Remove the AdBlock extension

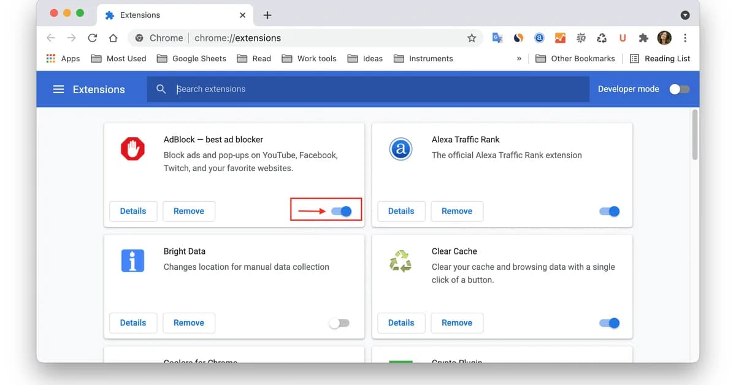click(189, 211)
